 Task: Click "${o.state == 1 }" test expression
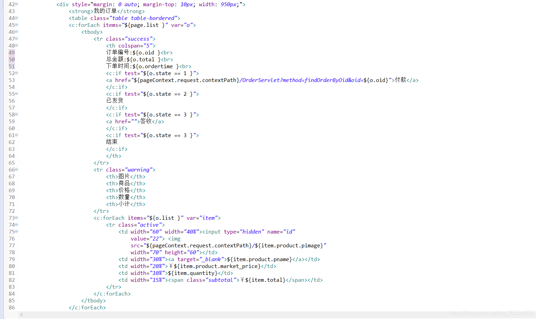pos(168,73)
